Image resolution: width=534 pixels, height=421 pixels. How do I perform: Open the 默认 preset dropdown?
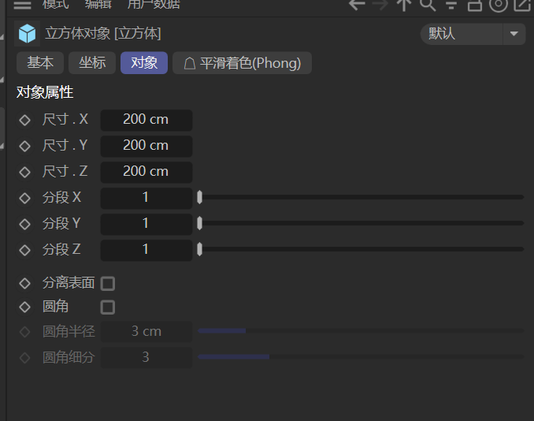[473, 34]
